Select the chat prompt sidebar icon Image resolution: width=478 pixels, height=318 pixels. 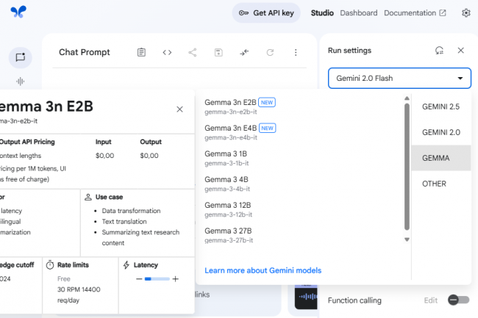[x=21, y=57]
